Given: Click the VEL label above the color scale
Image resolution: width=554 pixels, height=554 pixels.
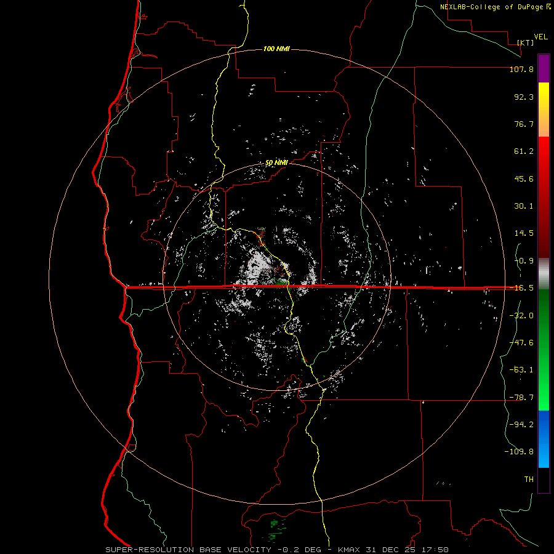Looking at the screenshot, I should pyautogui.click(x=540, y=36).
